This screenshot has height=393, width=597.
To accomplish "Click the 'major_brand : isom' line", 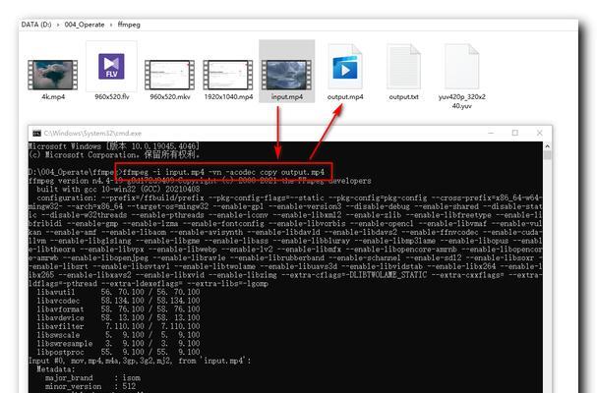I will 92,378.
